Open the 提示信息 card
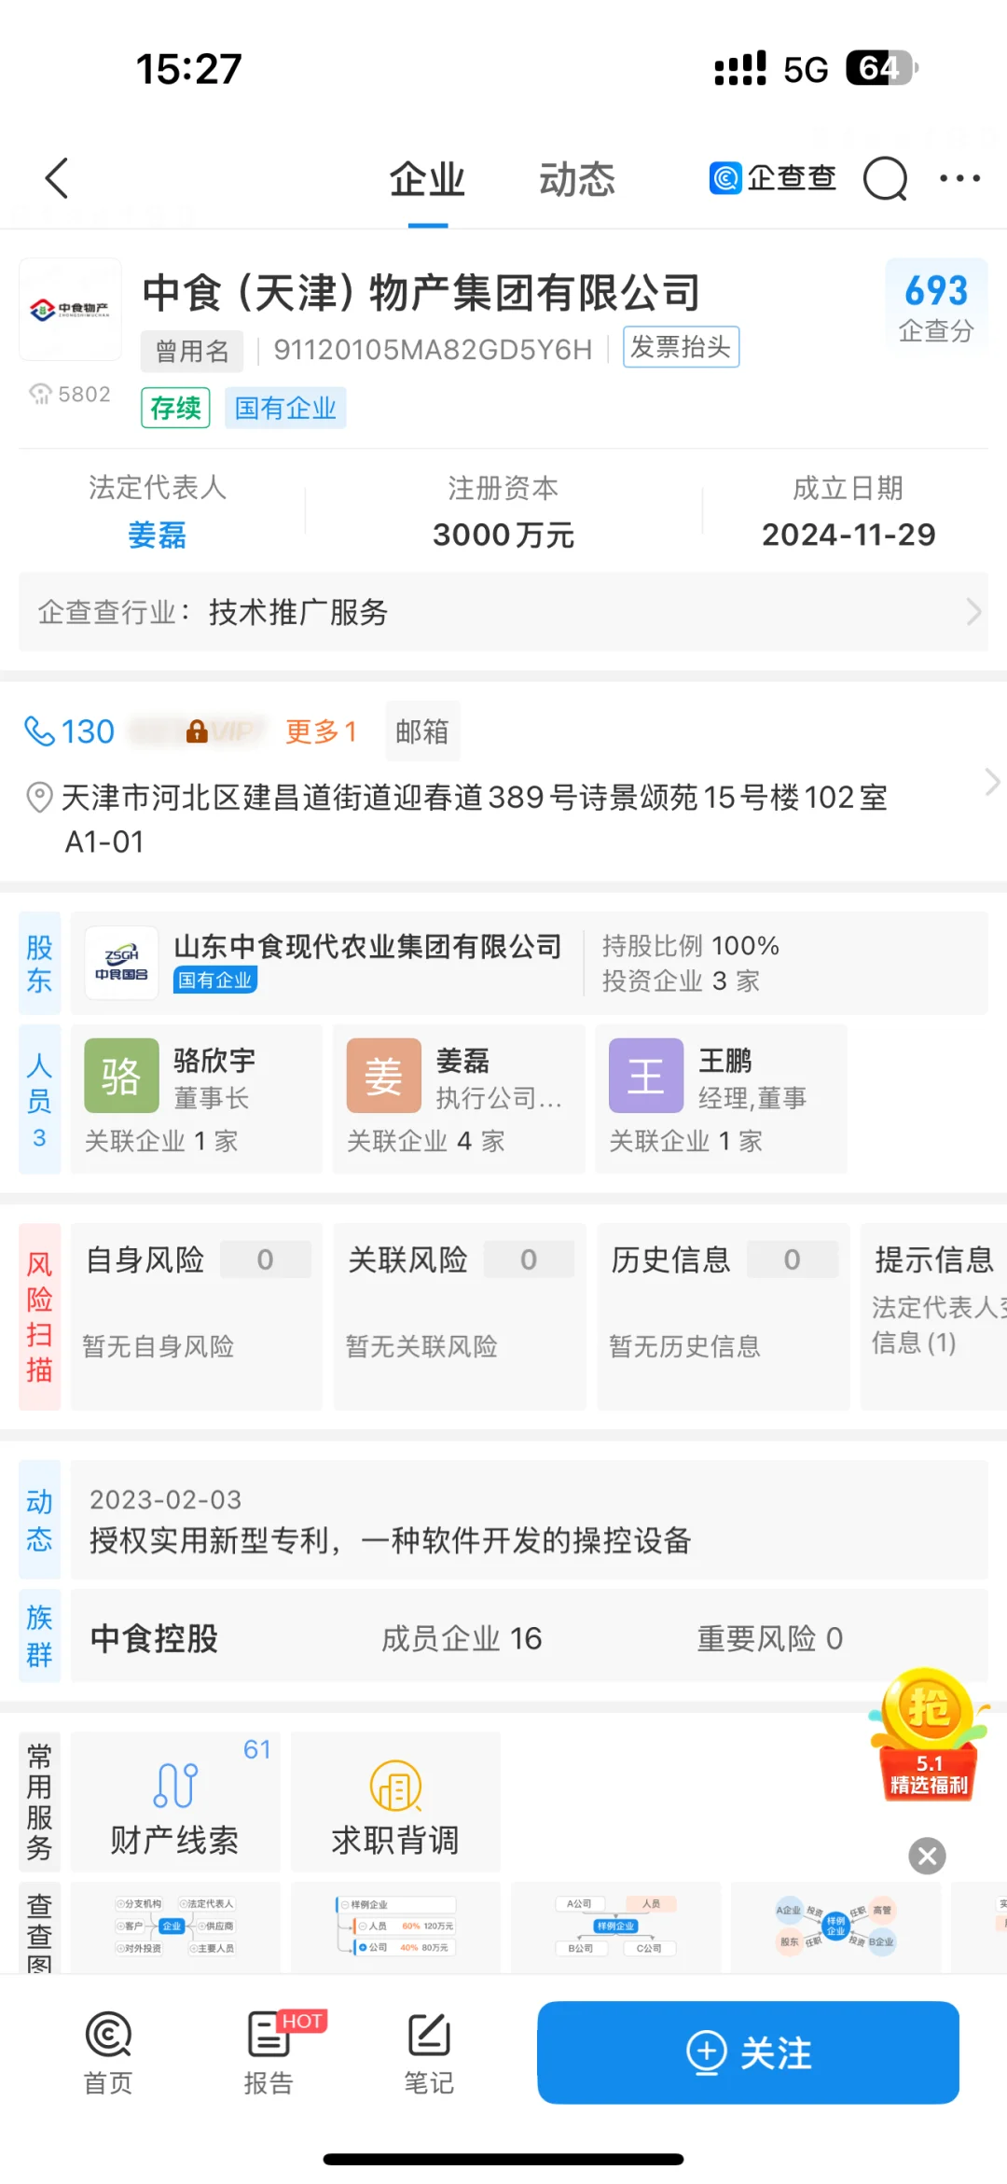The image size is (1007, 2184). tap(933, 1316)
